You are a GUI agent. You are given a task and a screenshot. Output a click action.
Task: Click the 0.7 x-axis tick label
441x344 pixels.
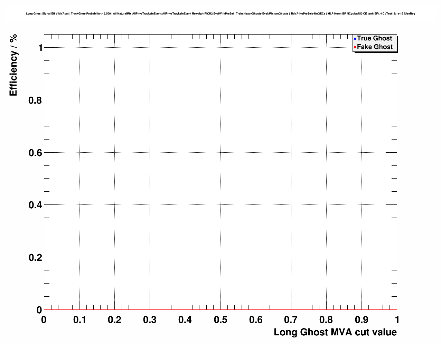[x=291, y=320]
